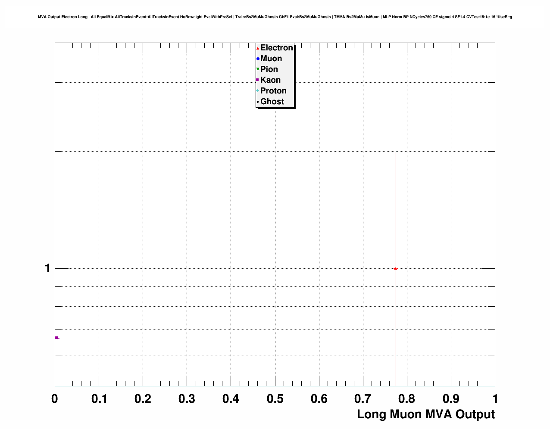Select the purple Kaon data point near 0
This screenshot has height=429, width=550.
[x=56, y=338]
